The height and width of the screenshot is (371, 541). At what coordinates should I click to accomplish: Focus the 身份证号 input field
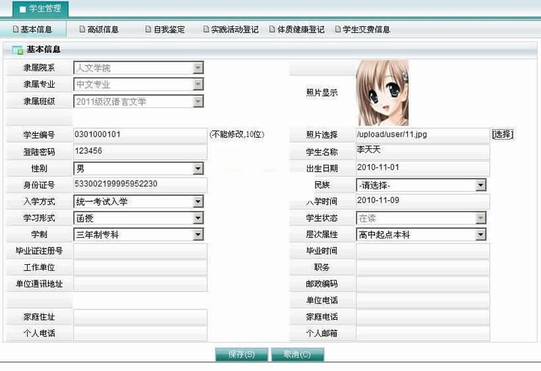click(139, 184)
